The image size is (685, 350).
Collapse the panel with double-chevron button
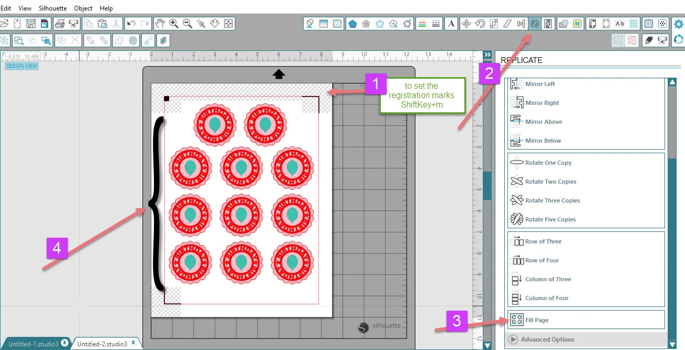tap(487, 55)
